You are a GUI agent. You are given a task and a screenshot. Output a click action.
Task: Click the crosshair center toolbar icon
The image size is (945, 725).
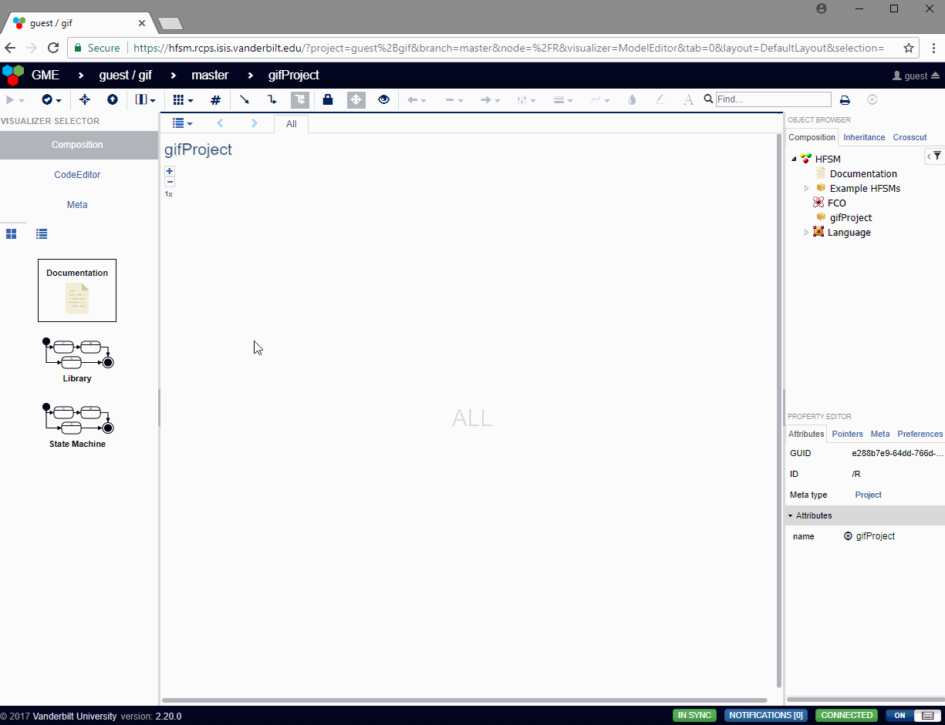click(x=85, y=99)
